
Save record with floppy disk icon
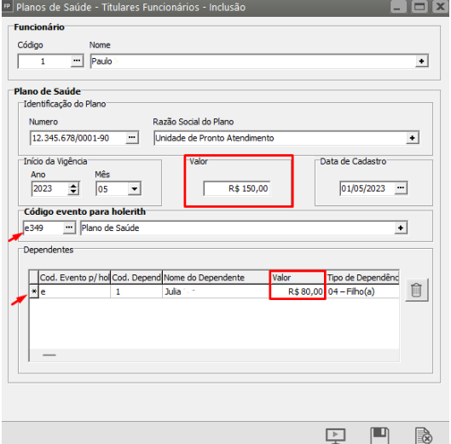(x=379, y=435)
